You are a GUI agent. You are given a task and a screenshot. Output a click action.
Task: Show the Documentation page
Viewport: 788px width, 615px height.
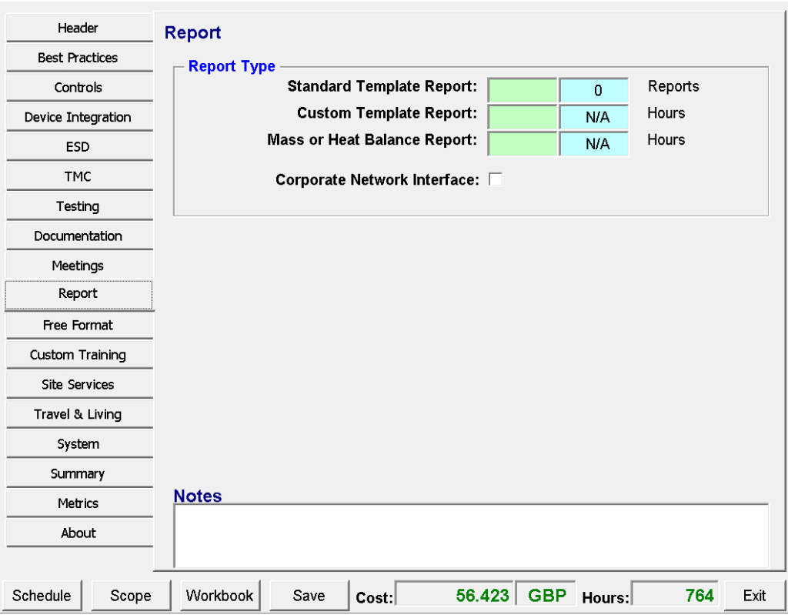(x=78, y=236)
